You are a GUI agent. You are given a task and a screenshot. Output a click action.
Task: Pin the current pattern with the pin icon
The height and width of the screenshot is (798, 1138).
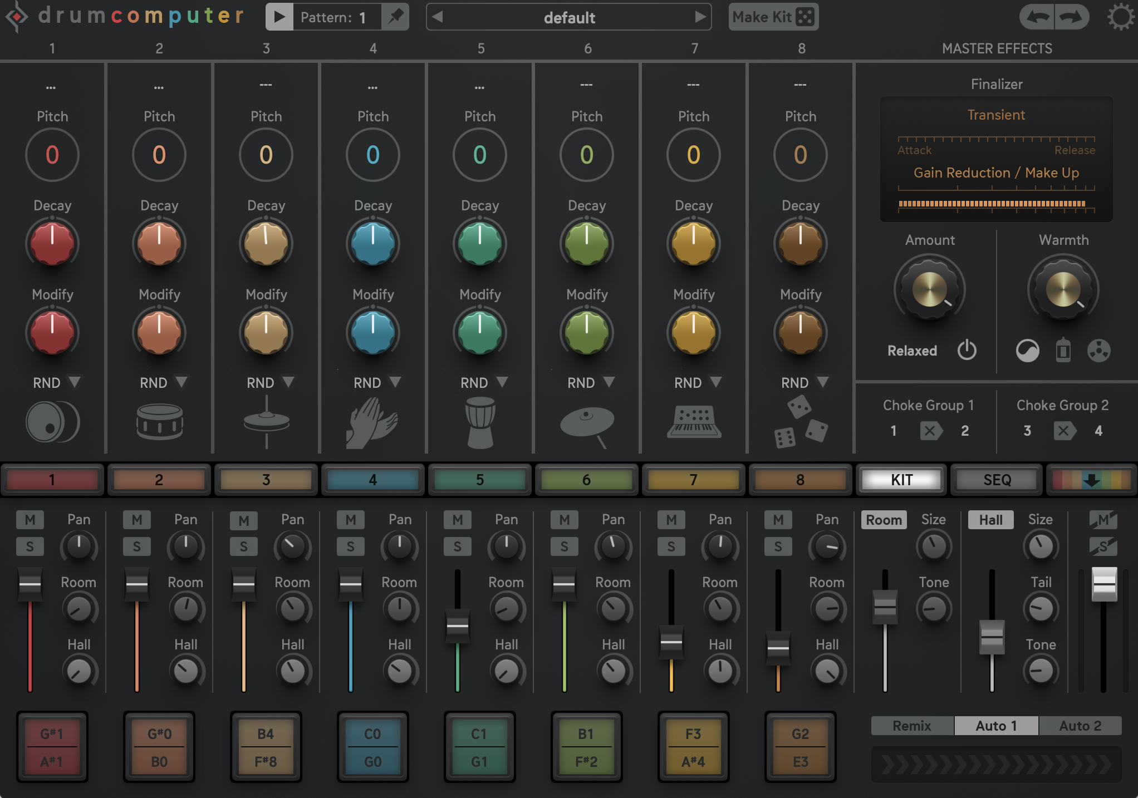396,17
